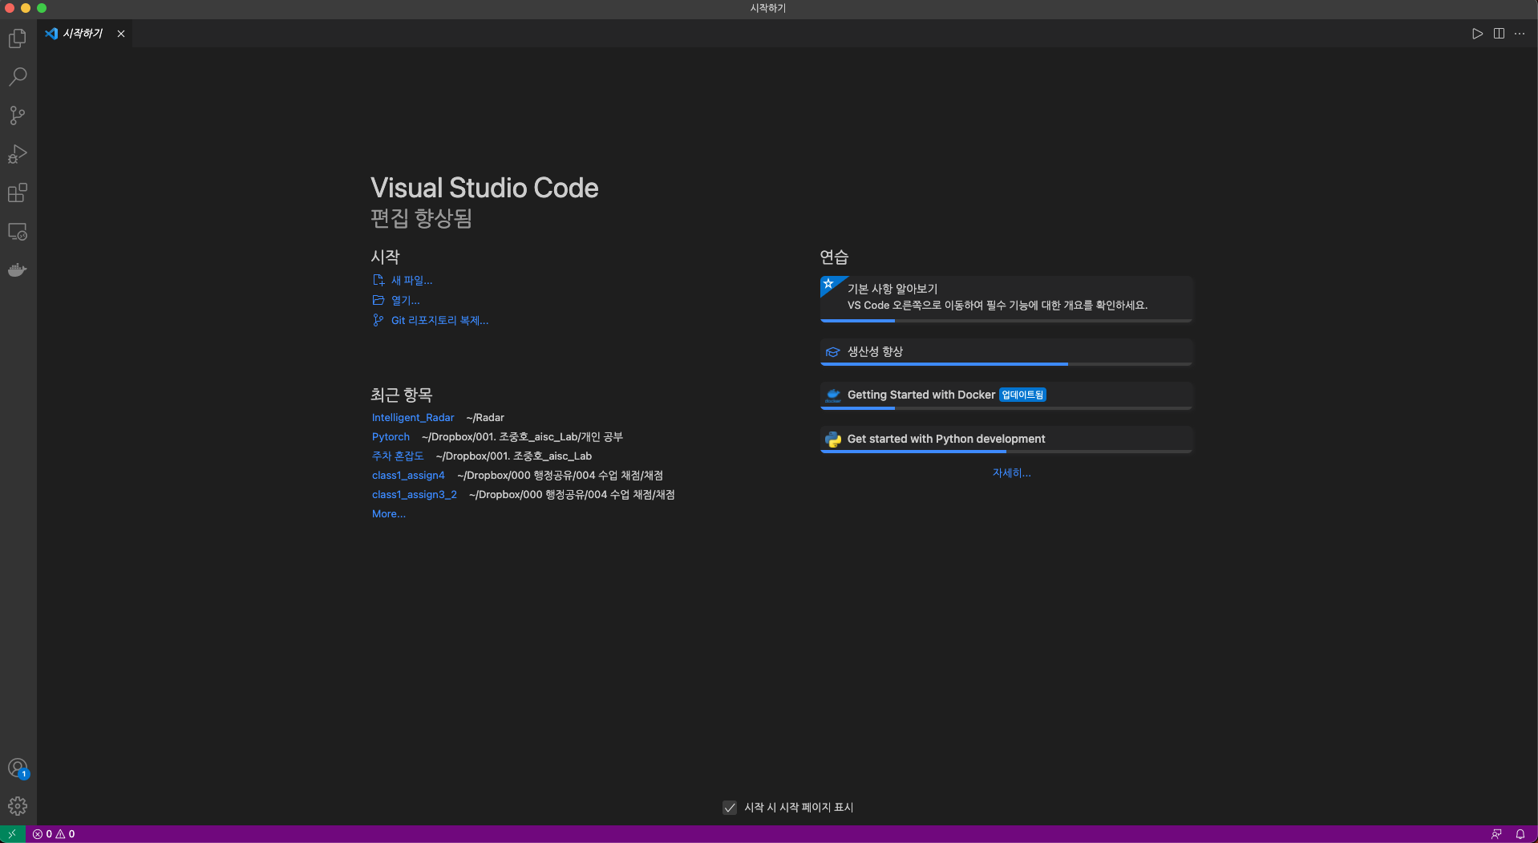1538x843 pixels.
Task: Open recent folder class1_assign4
Action: pyautogui.click(x=408, y=476)
